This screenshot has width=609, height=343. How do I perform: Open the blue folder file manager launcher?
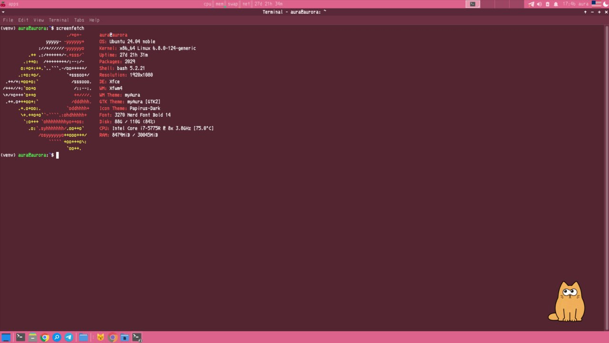click(83, 337)
